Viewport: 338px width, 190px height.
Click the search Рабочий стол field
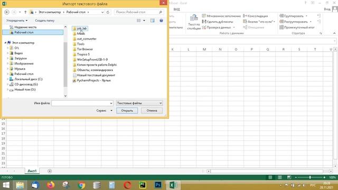tap(138, 12)
